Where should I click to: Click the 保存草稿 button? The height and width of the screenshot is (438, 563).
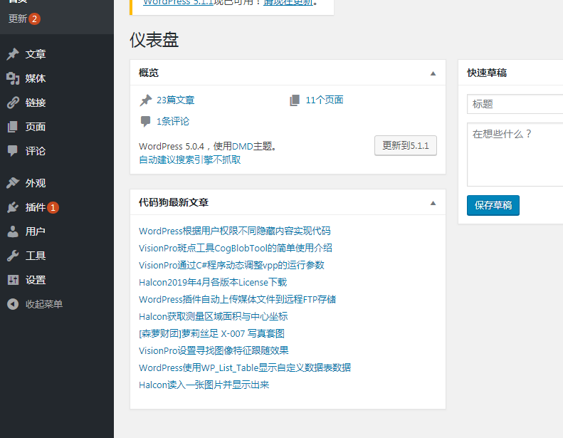[x=493, y=205]
